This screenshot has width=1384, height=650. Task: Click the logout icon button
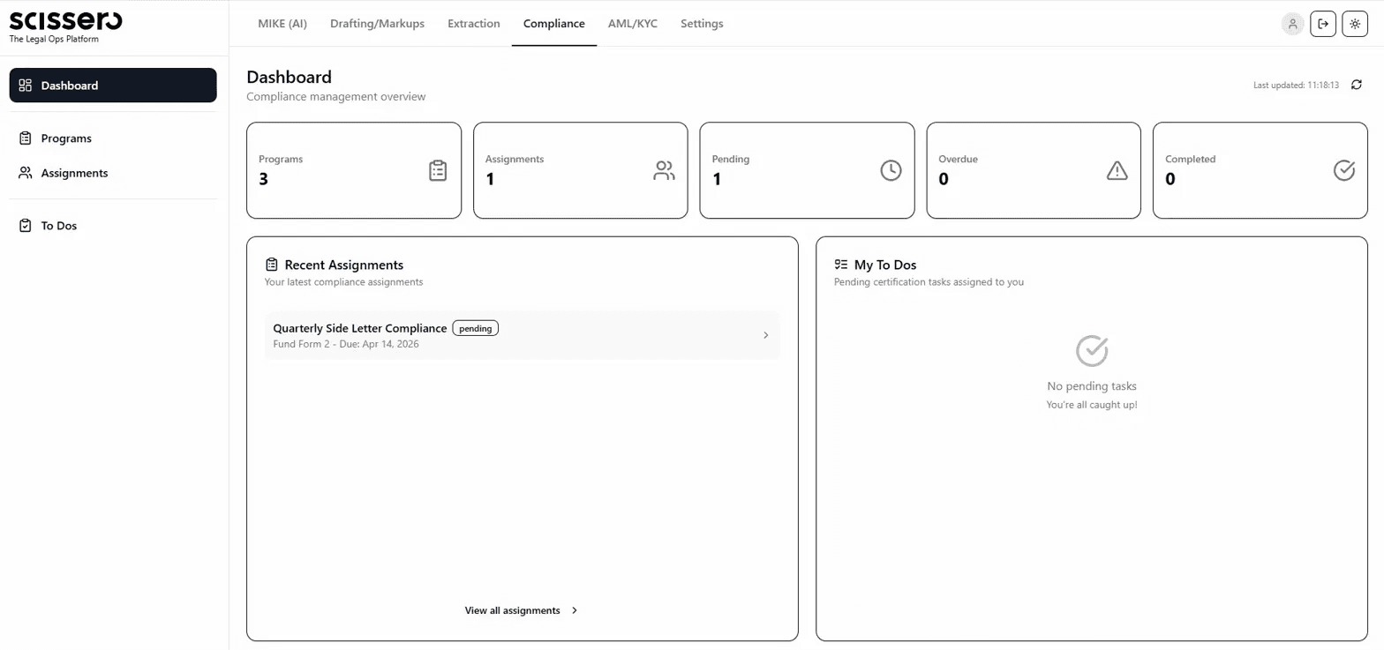(1323, 24)
